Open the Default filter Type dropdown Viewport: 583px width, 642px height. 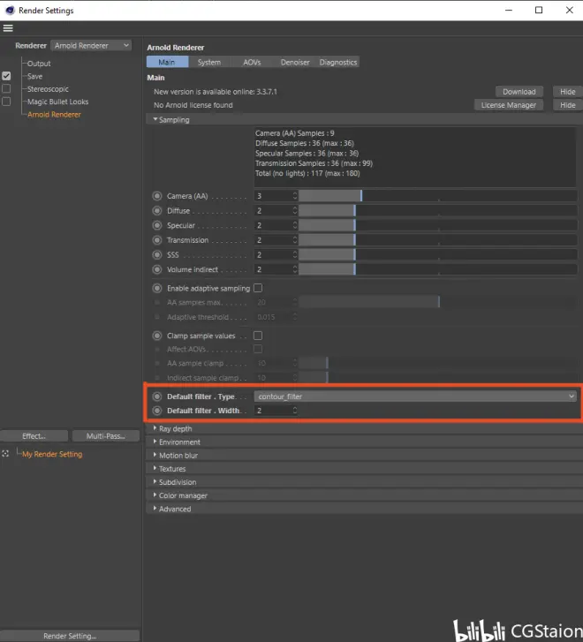coord(415,397)
